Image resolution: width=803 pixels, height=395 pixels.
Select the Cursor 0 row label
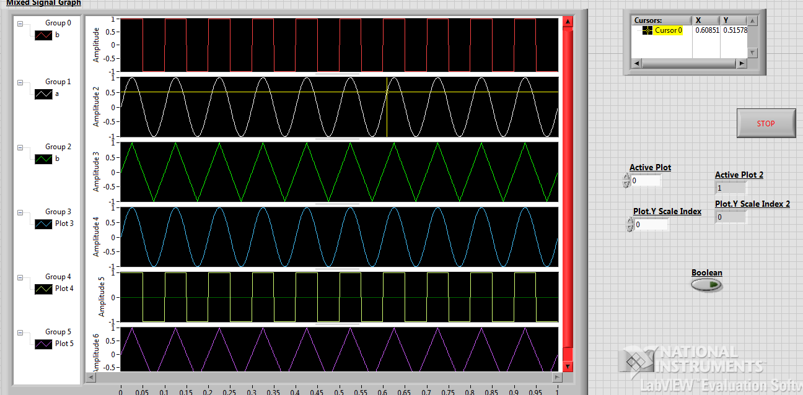669,30
